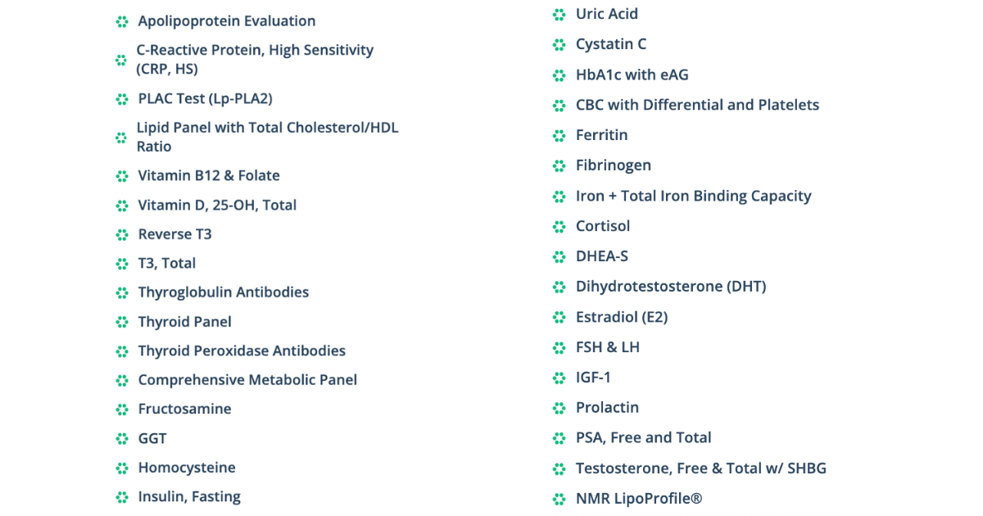Click the bullet icon next to GGT
This screenshot has height=516, width=983.
(122, 440)
